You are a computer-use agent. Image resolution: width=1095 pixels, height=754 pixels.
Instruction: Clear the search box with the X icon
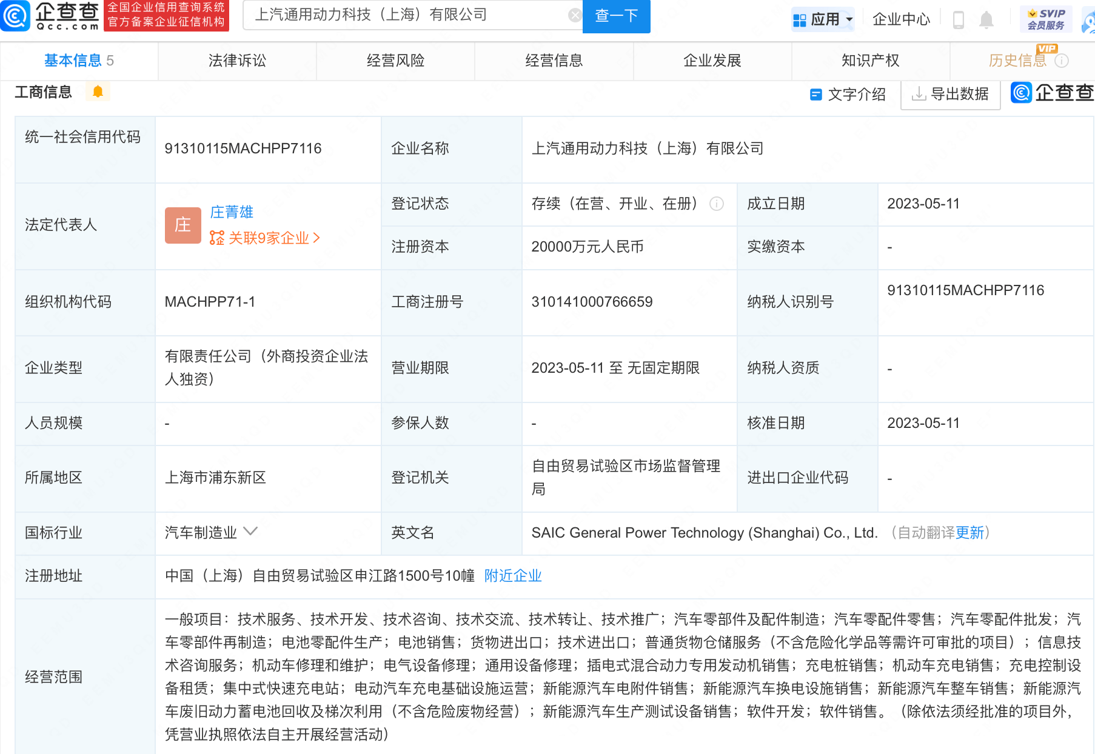click(574, 15)
